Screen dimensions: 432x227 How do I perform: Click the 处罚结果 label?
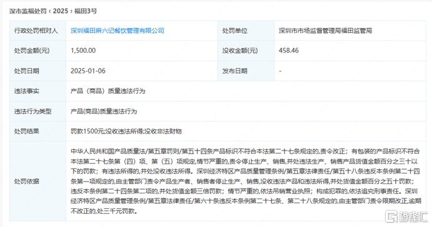(27, 131)
